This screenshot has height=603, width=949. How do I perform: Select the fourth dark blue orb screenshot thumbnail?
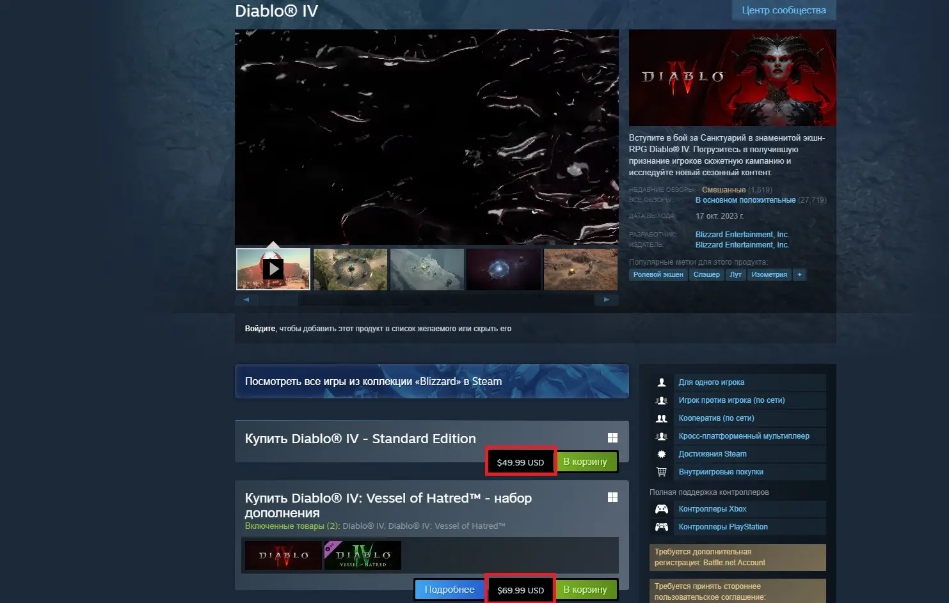click(x=504, y=269)
